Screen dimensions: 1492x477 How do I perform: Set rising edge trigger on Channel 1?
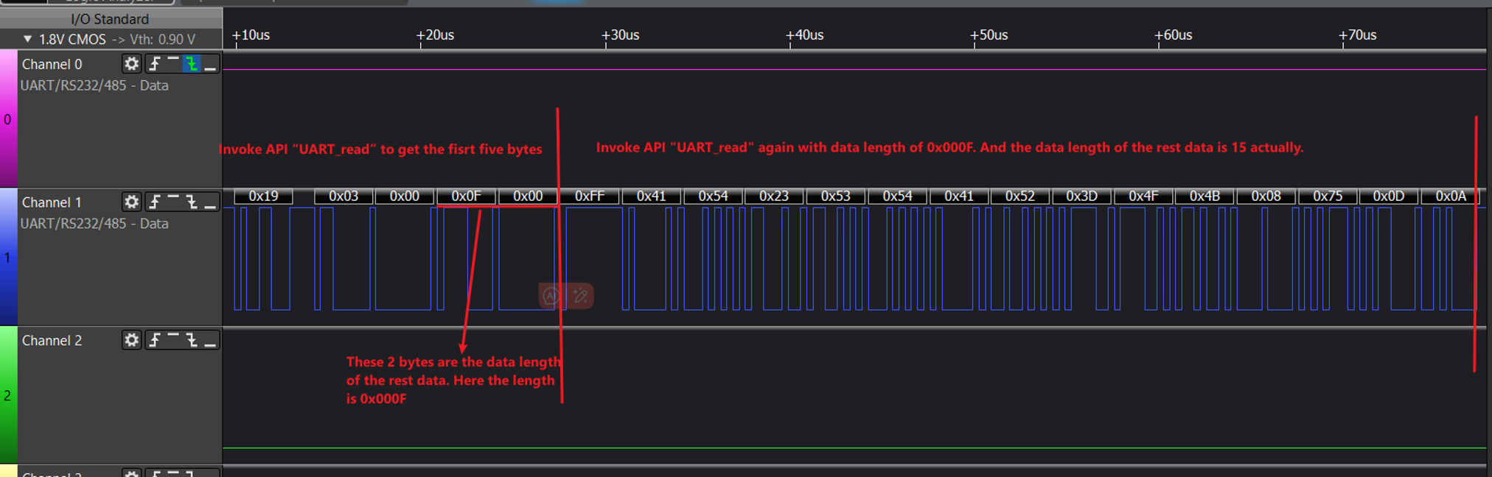pyautogui.click(x=154, y=202)
